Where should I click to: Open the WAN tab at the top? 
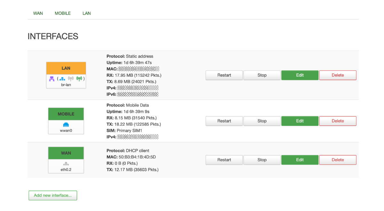click(x=38, y=13)
